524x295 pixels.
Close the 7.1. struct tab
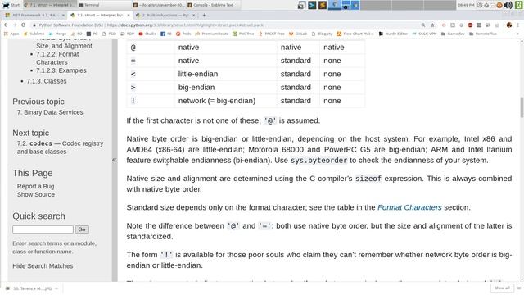click(129, 15)
